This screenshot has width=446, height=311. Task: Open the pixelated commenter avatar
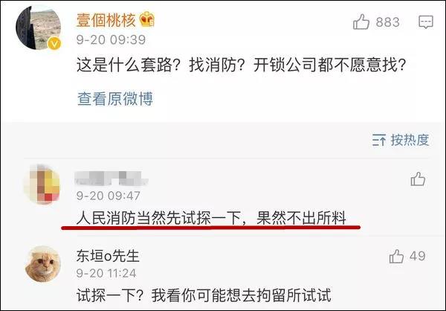[42, 184]
